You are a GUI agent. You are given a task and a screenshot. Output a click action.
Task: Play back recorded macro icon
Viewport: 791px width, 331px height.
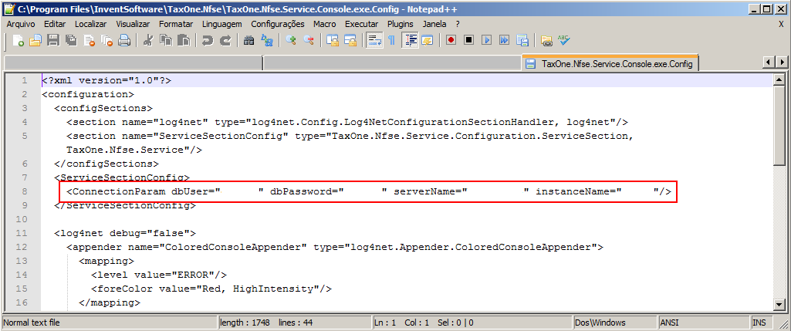pyautogui.click(x=487, y=41)
